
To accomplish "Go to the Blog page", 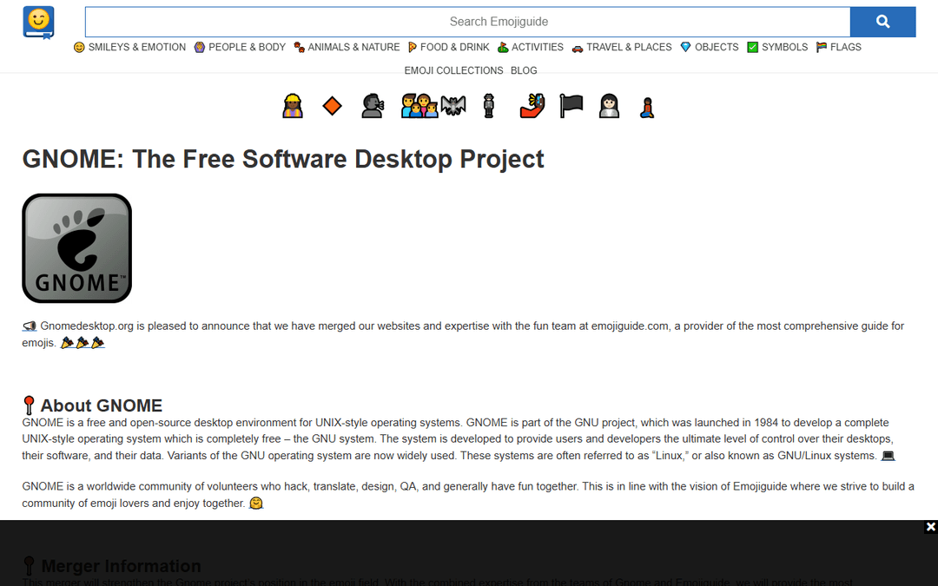I will click(524, 70).
